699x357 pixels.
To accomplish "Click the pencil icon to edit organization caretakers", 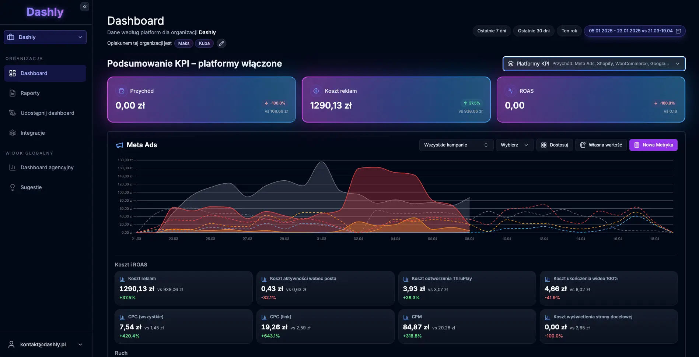I will (x=221, y=43).
